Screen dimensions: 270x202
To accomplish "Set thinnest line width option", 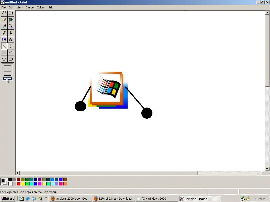I will (7, 65).
